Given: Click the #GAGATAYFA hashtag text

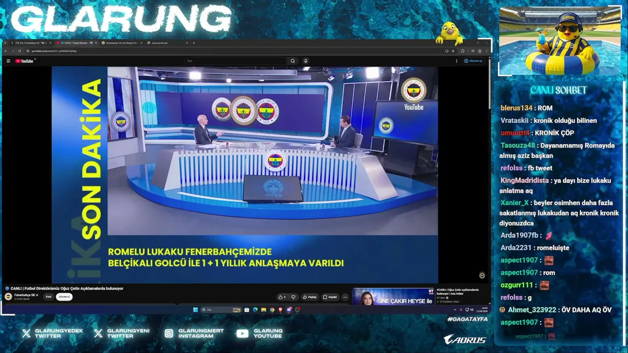Looking at the screenshot, I should tap(468, 319).
